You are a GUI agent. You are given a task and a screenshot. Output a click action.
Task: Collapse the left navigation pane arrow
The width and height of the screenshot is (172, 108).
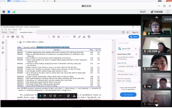[6, 70]
